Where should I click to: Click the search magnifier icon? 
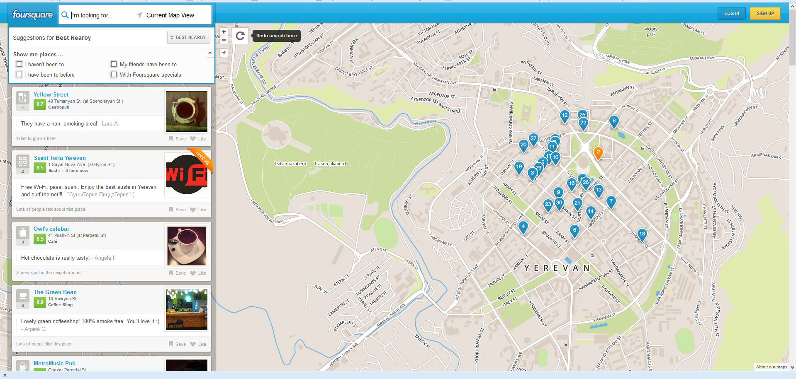click(65, 15)
